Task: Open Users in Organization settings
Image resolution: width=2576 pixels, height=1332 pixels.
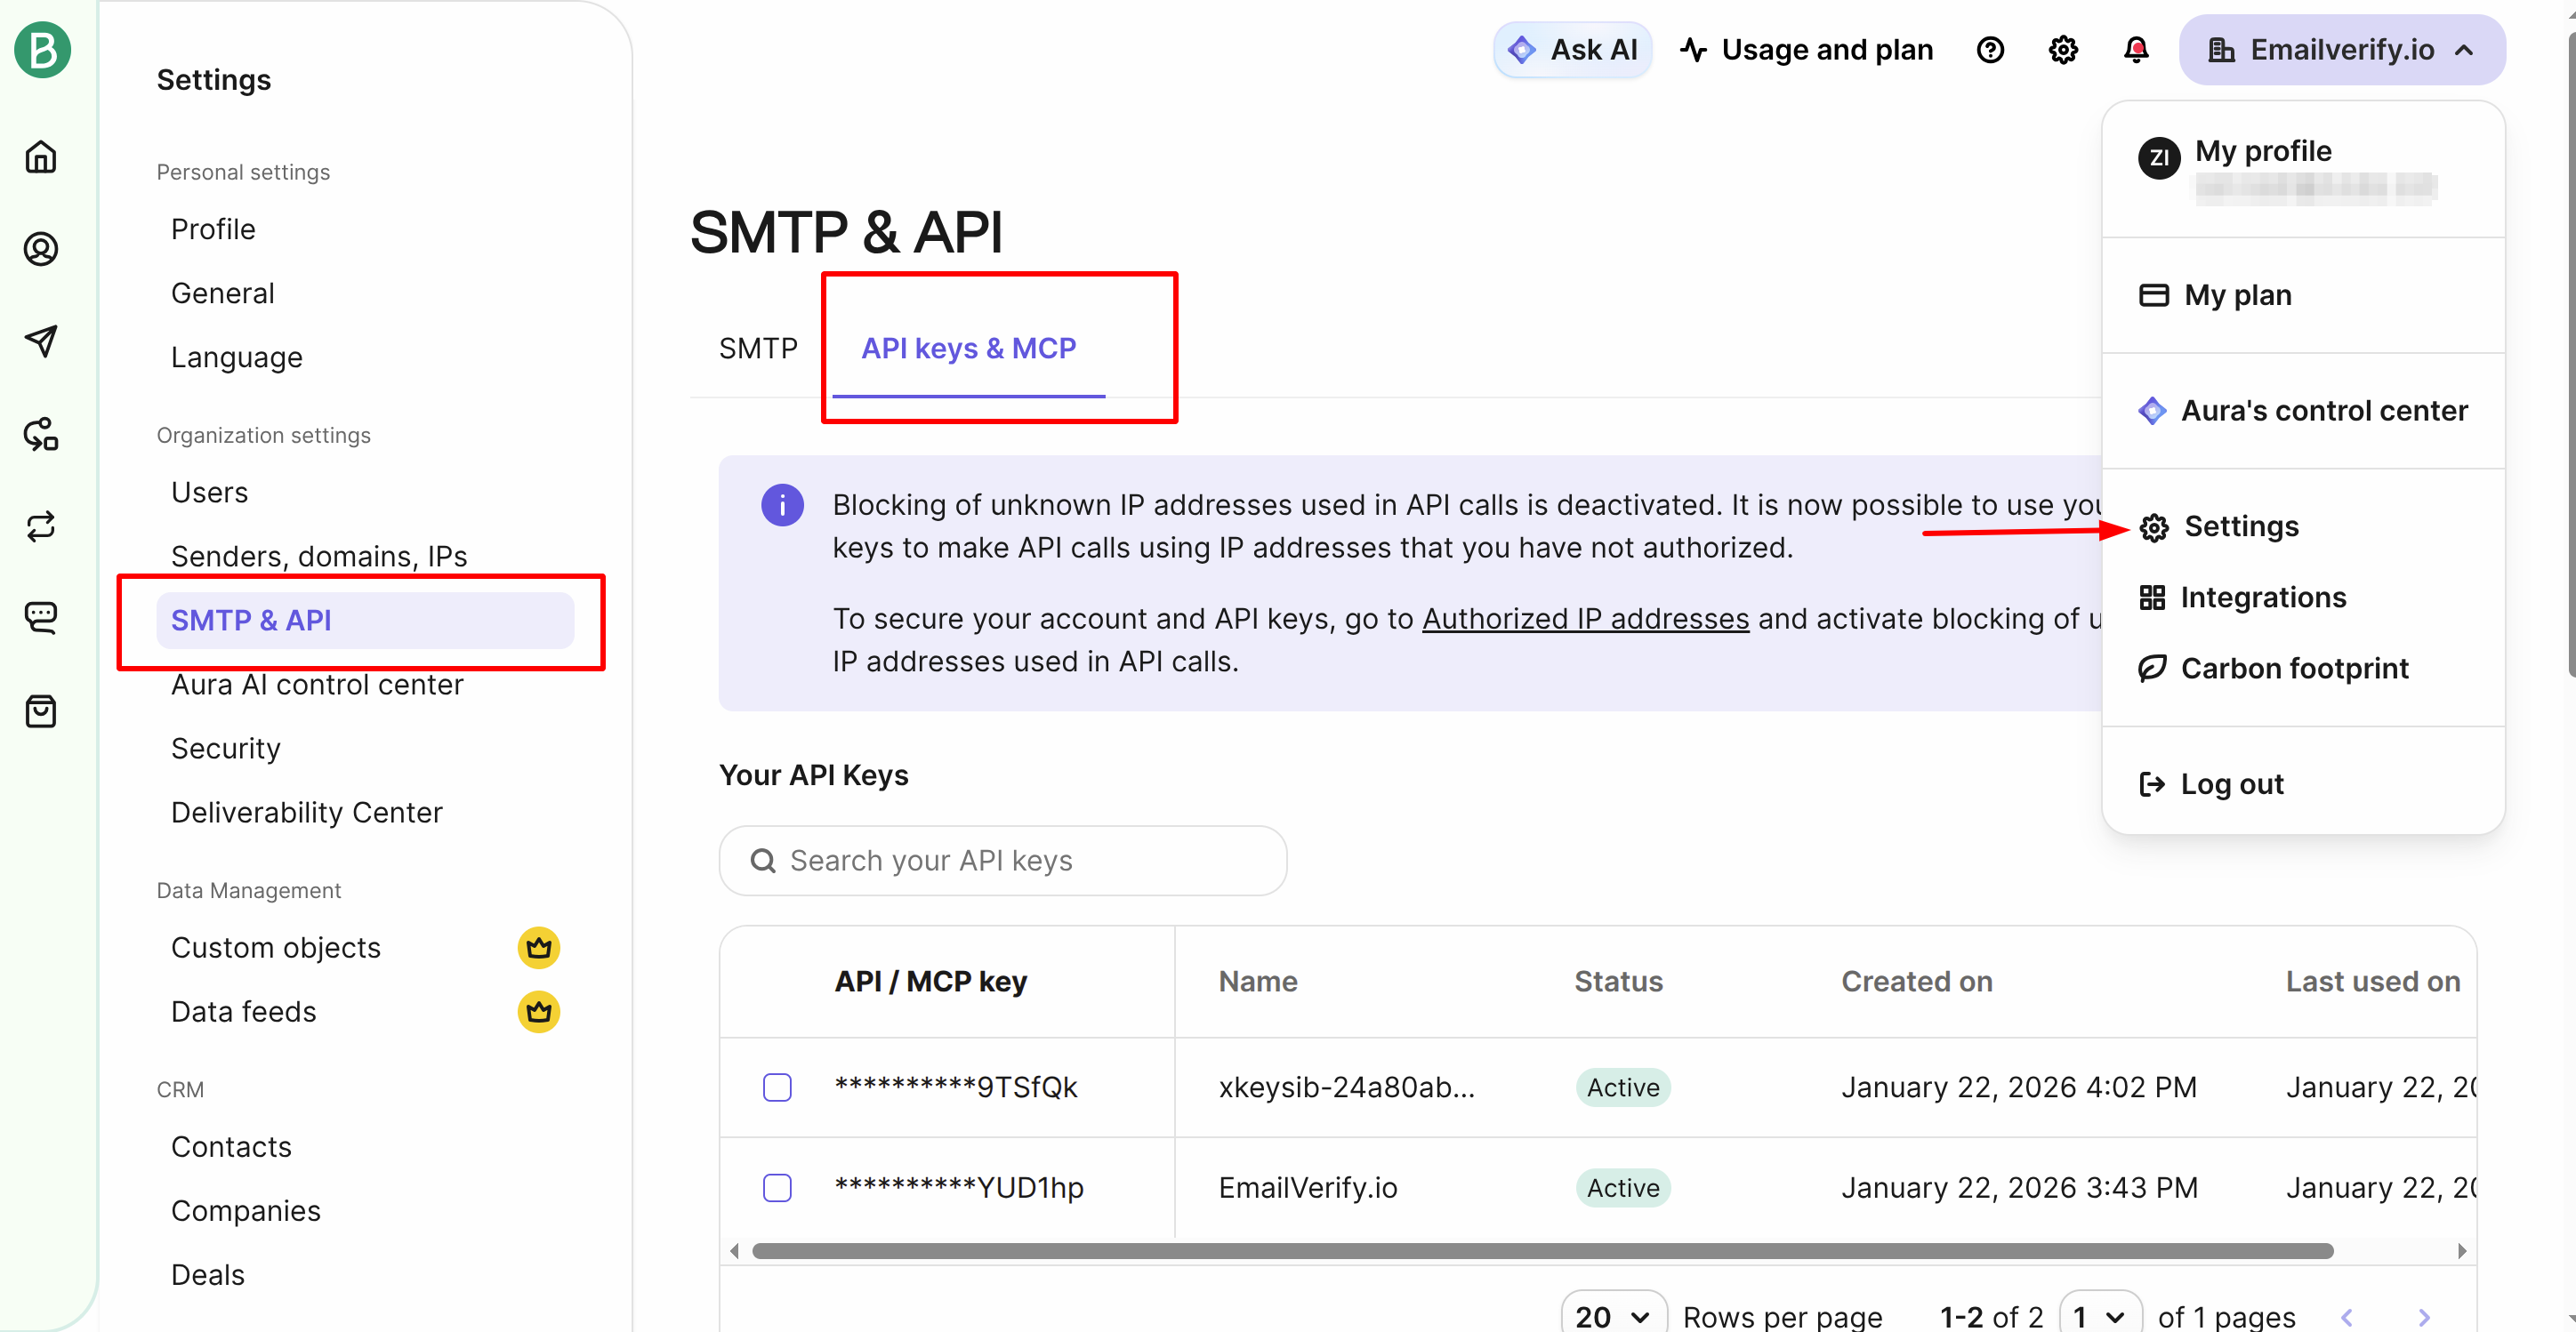Action: [x=209, y=492]
